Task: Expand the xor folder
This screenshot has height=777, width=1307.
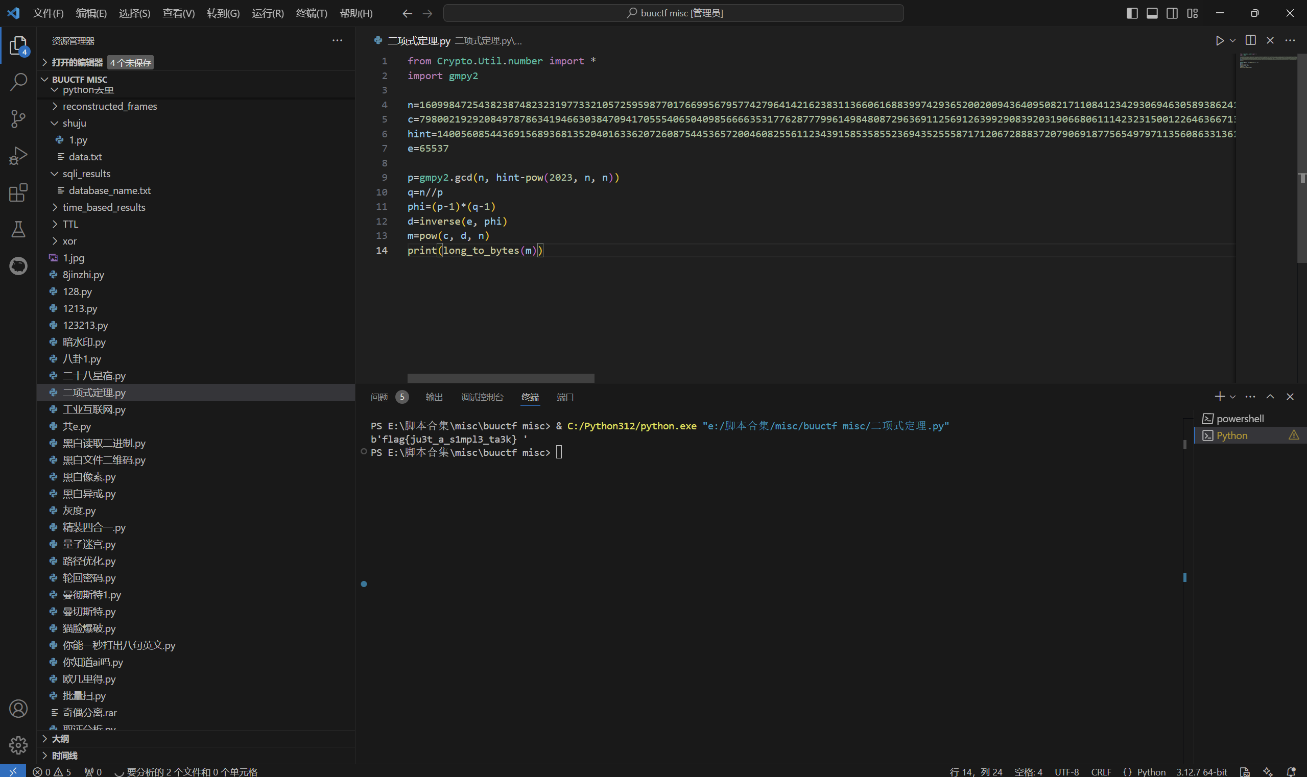Action: (196, 241)
